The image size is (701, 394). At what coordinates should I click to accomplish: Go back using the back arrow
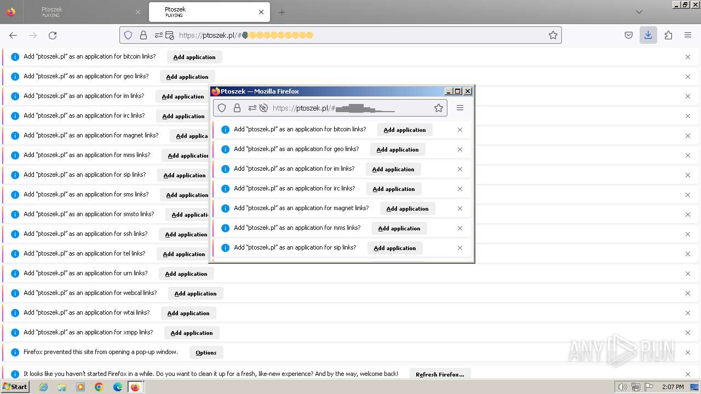click(x=13, y=35)
